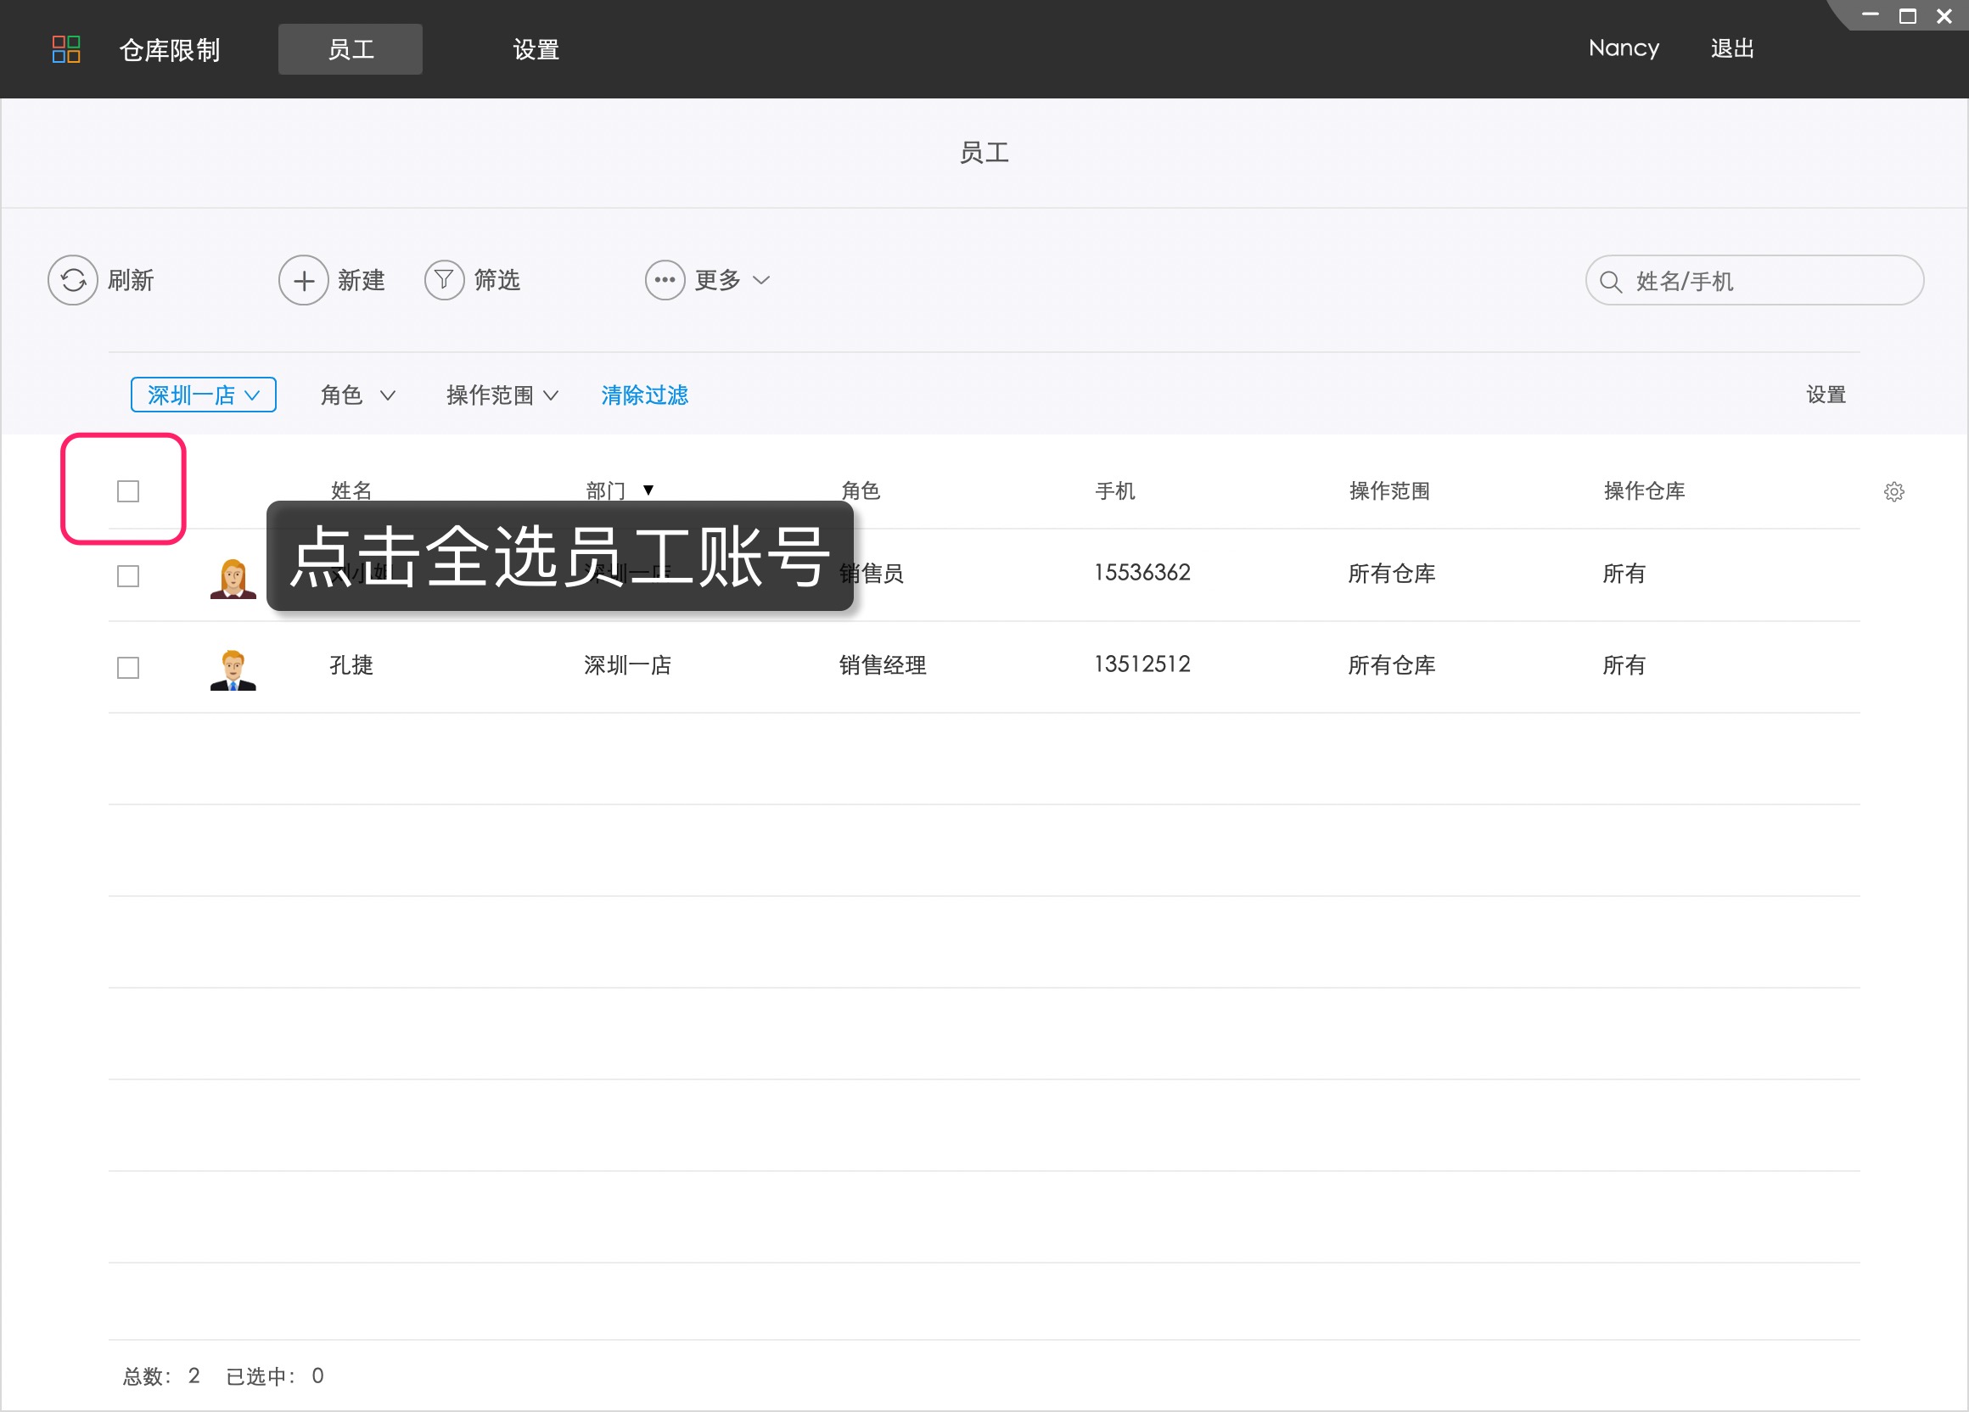Open the funnel filter icon
This screenshot has height=1412, width=1969.
(x=444, y=279)
